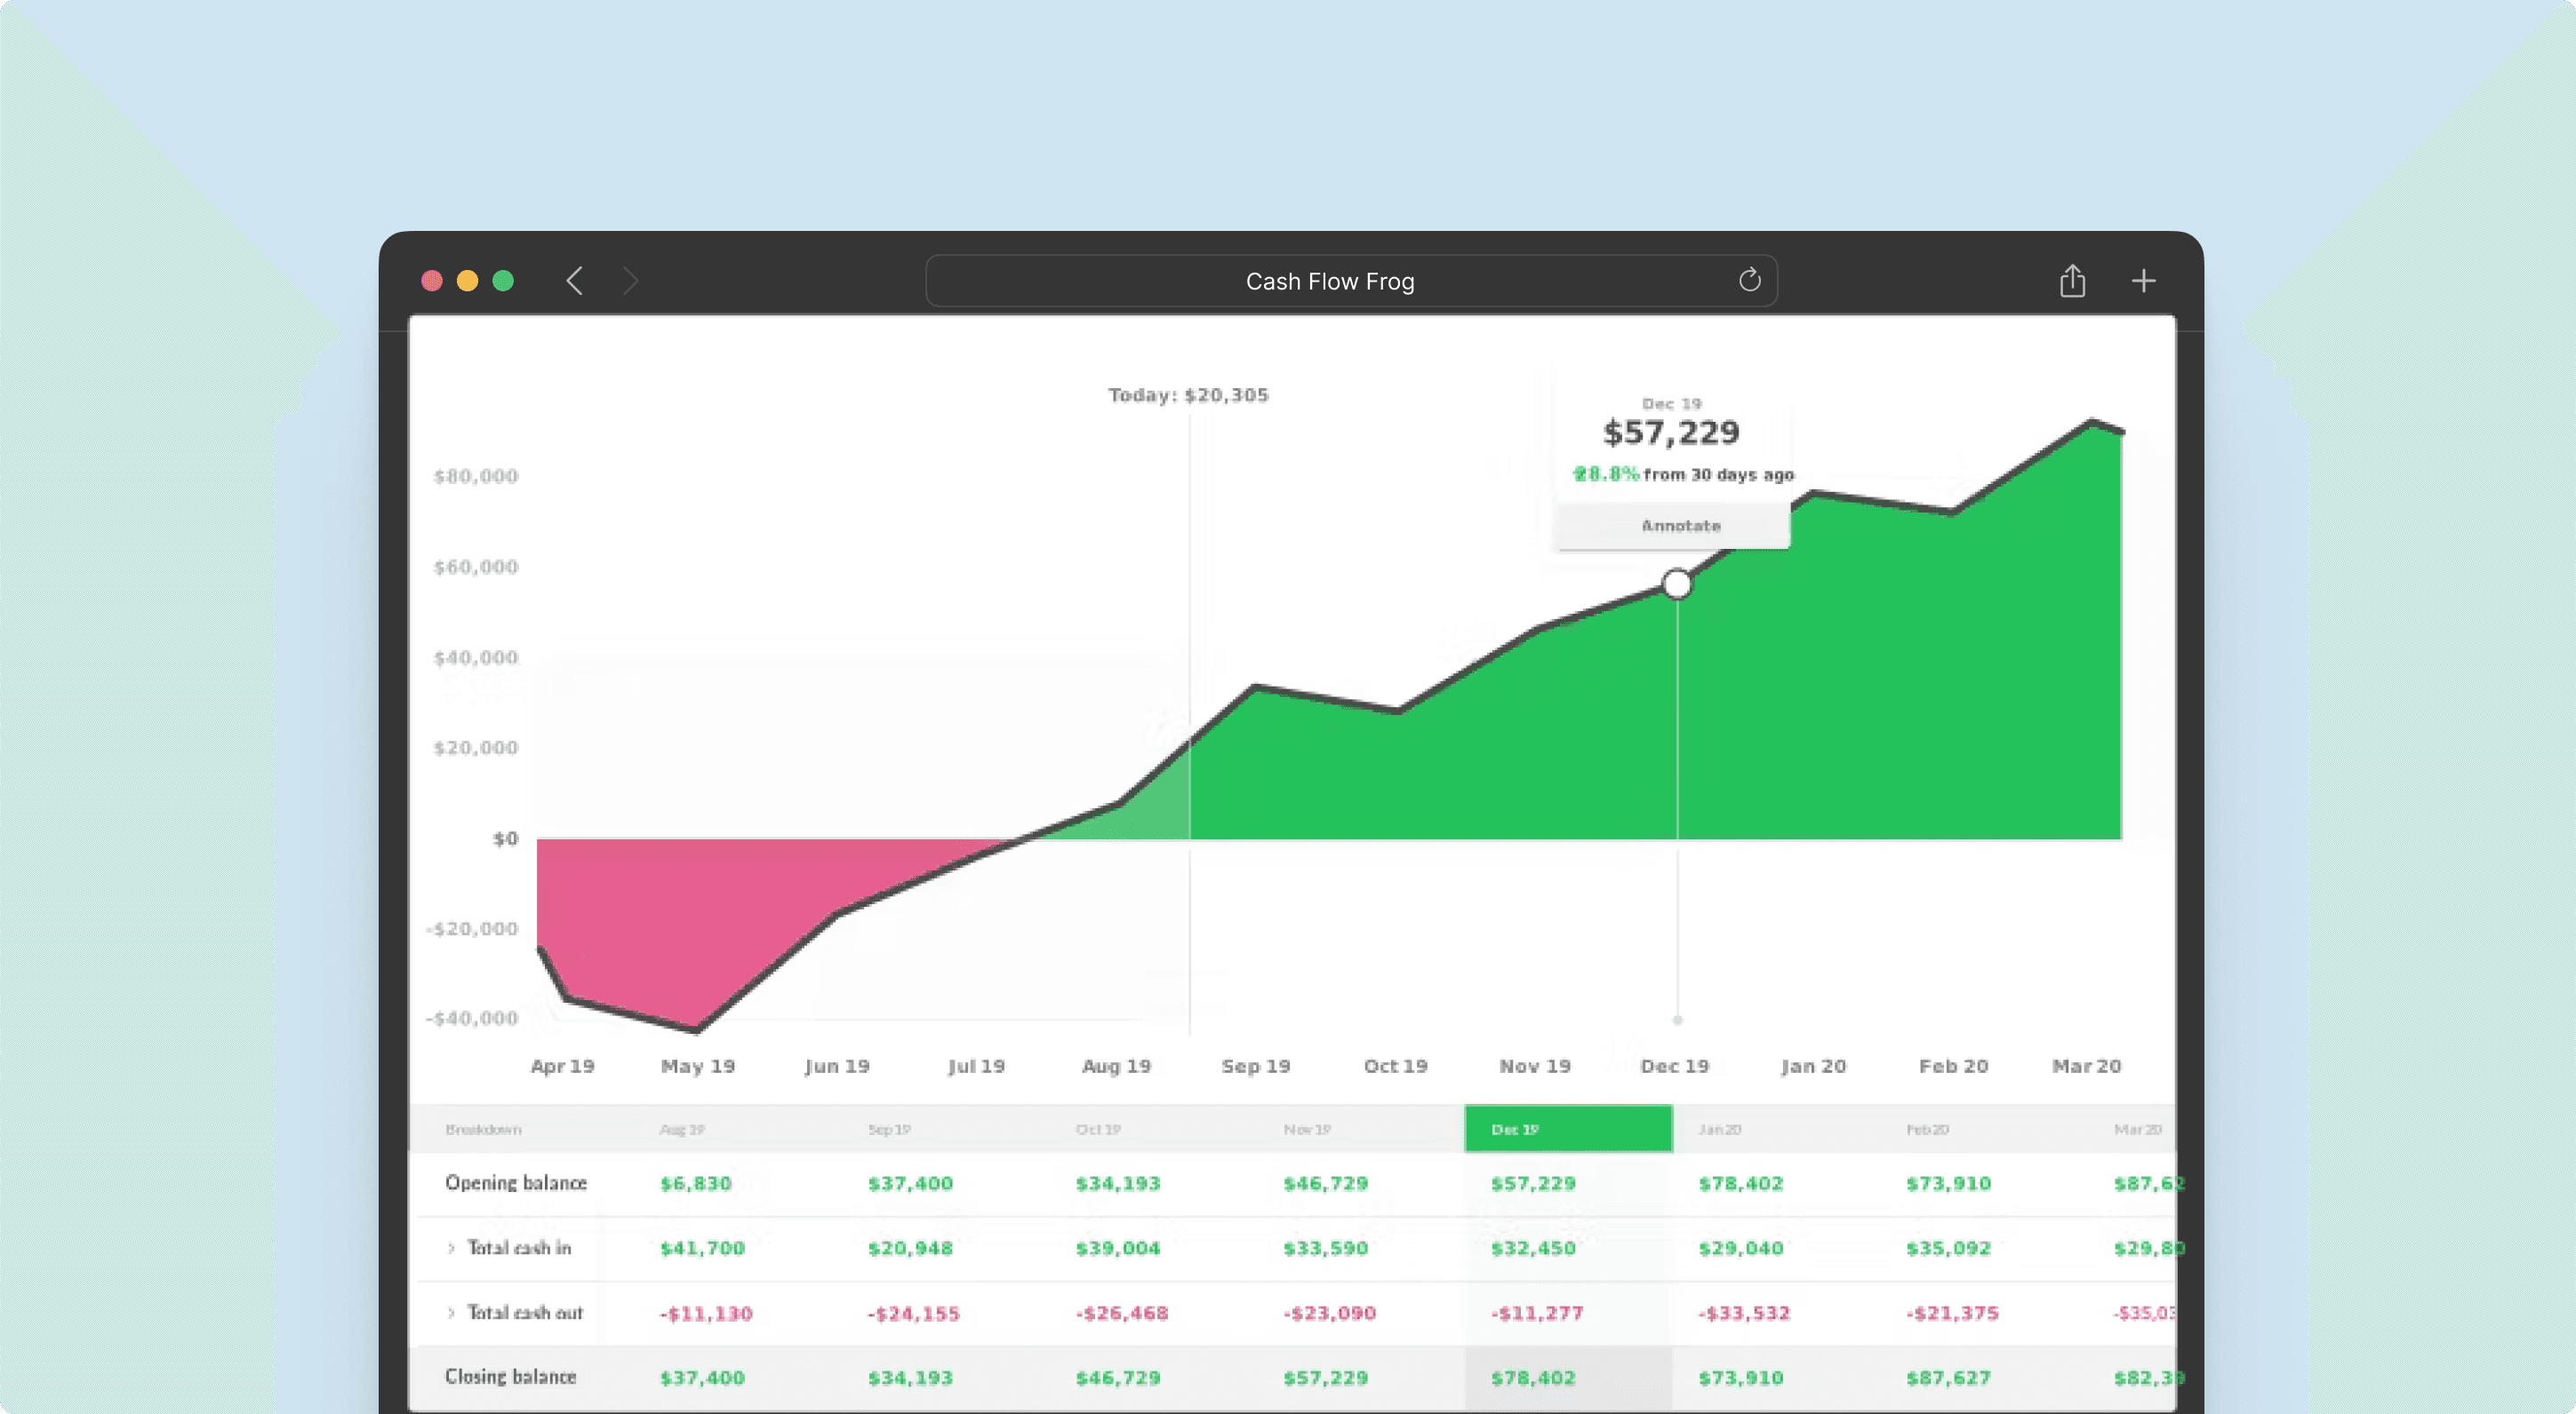Viewport: 2576px width, 1414px height.
Task: Click total cash in value $41,700
Action: 702,1248
